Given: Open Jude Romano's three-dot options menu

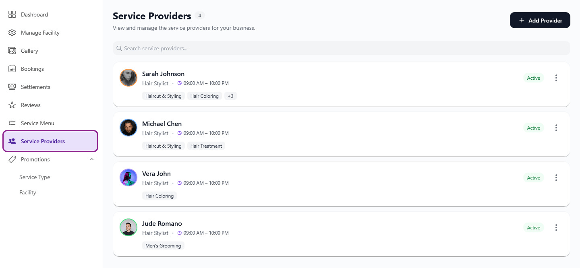Looking at the screenshot, I should tap(556, 228).
